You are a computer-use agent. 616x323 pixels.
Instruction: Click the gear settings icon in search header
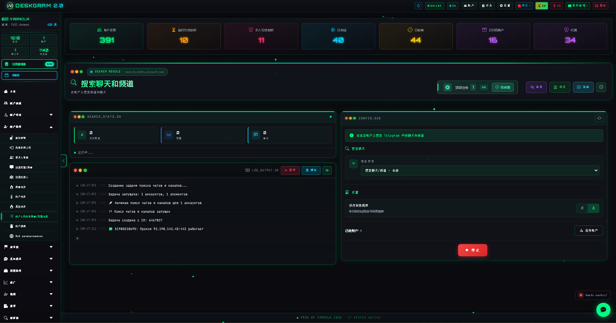601,87
